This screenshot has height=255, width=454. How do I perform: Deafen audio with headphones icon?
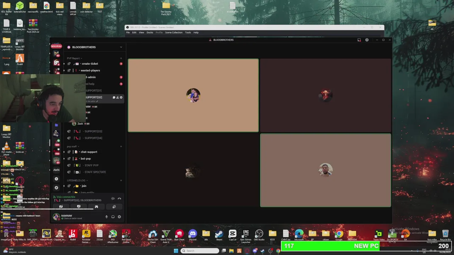[x=113, y=217]
